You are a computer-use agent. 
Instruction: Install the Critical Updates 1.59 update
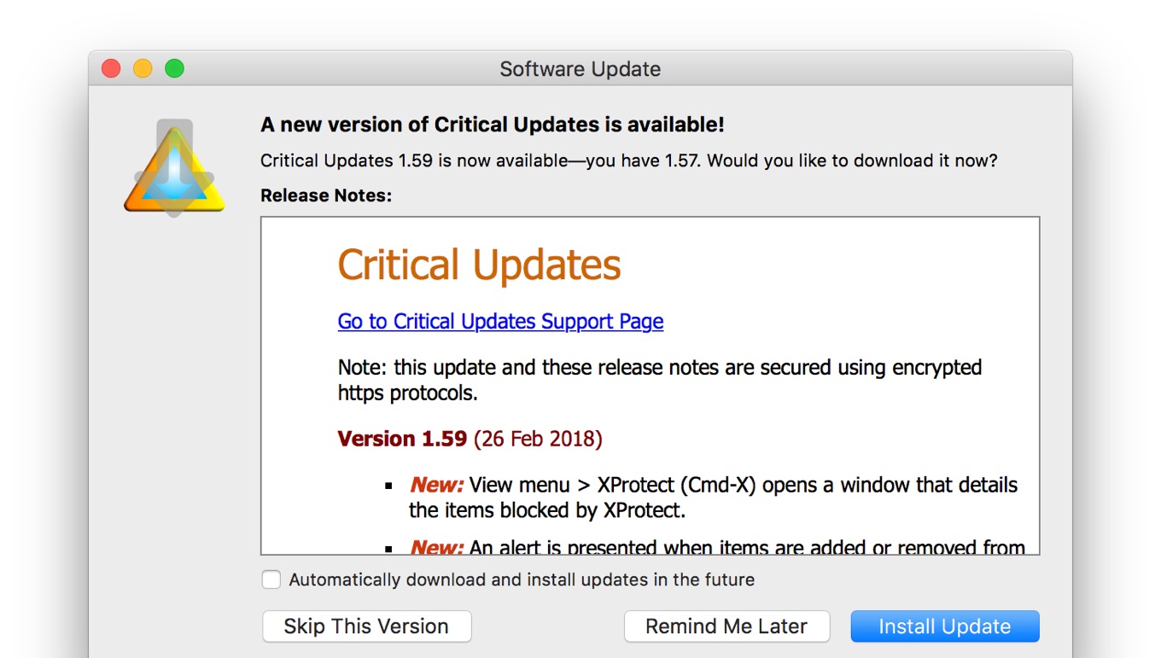tap(944, 626)
